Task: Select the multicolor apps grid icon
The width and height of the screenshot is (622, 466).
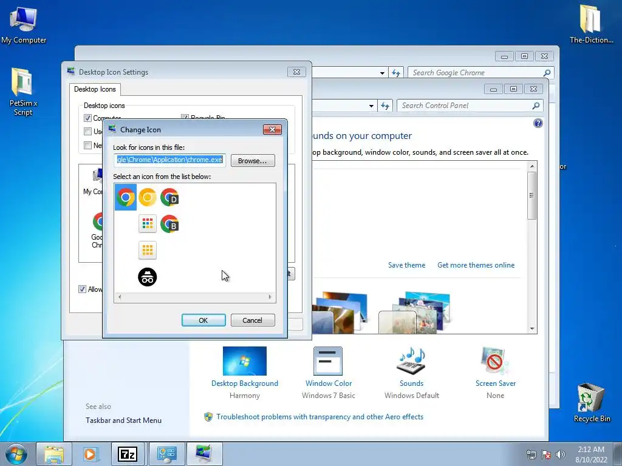Action: [147, 224]
